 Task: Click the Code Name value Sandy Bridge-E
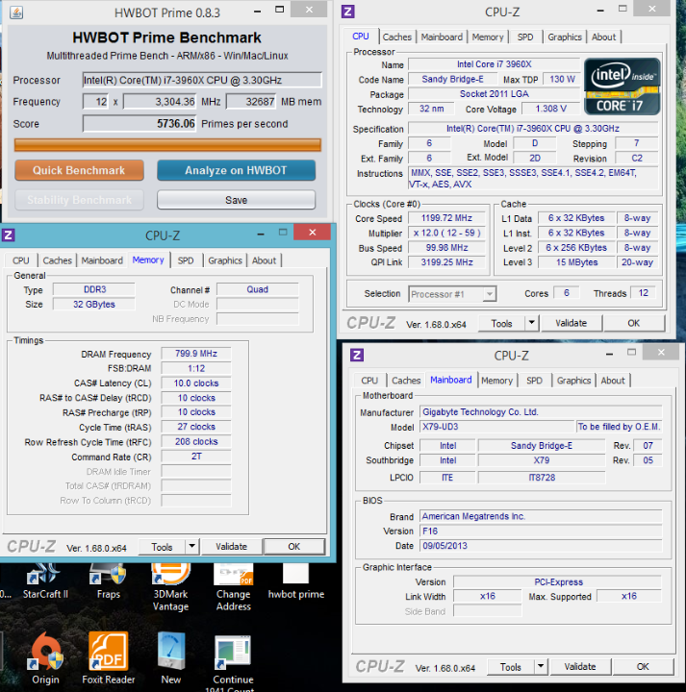tap(452, 79)
